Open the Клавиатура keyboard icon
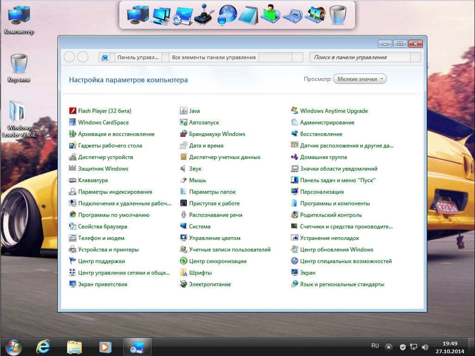The image size is (475, 356). pos(73,180)
